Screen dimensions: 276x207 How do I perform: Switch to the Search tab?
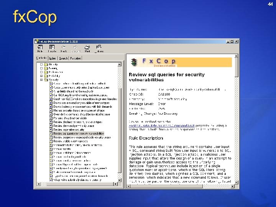tap(63, 58)
